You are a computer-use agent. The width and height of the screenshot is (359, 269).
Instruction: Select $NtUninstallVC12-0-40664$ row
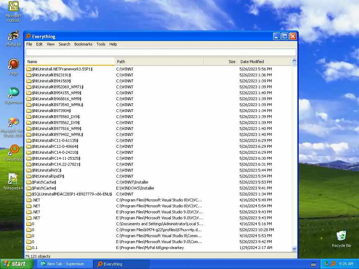(158, 146)
